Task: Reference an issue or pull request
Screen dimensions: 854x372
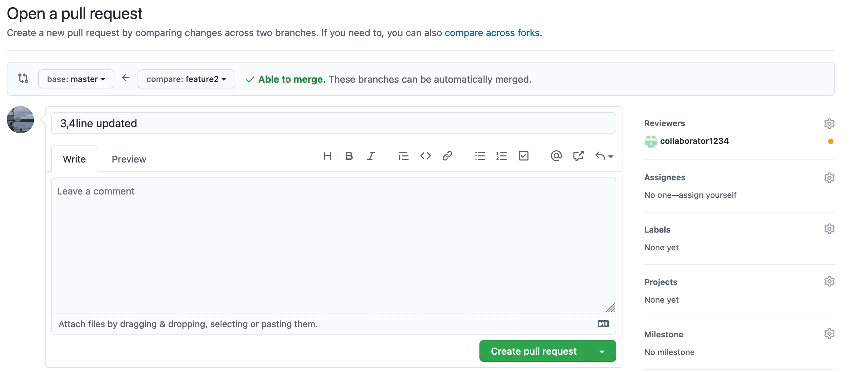Action: click(578, 156)
